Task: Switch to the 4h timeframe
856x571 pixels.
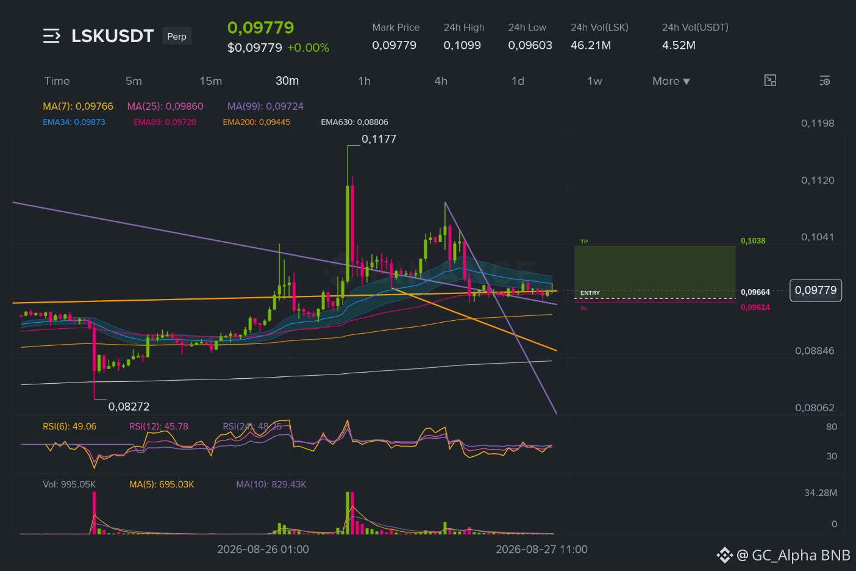Action: 441,81
